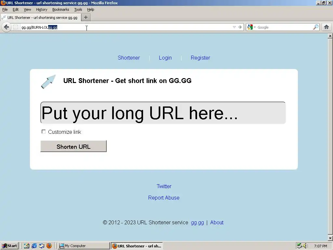Click the long URL input field

pyautogui.click(x=163, y=113)
